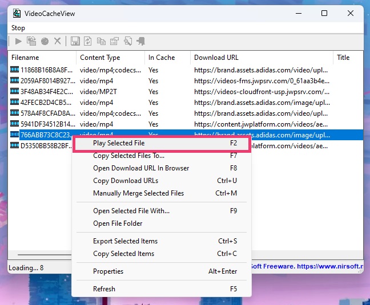Click the round Stop toolbar icon
The height and width of the screenshot is (305, 370).
(45, 42)
